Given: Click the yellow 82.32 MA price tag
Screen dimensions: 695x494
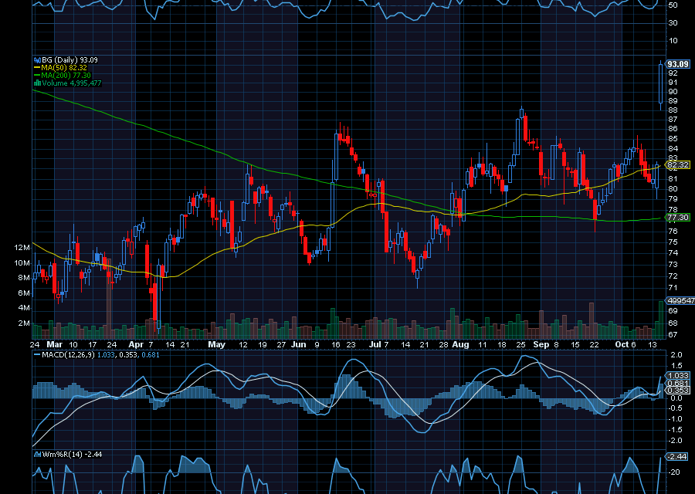Looking at the screenshot, I should pyautogui.click(x=677, y=165).
